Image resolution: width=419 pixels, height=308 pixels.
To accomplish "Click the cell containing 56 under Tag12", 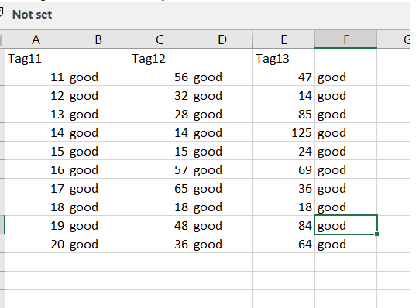I will (160, 77).
